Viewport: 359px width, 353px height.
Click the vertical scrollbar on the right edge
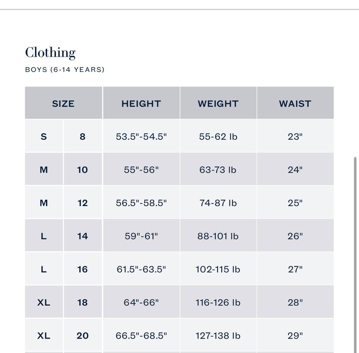coord(355,253)
